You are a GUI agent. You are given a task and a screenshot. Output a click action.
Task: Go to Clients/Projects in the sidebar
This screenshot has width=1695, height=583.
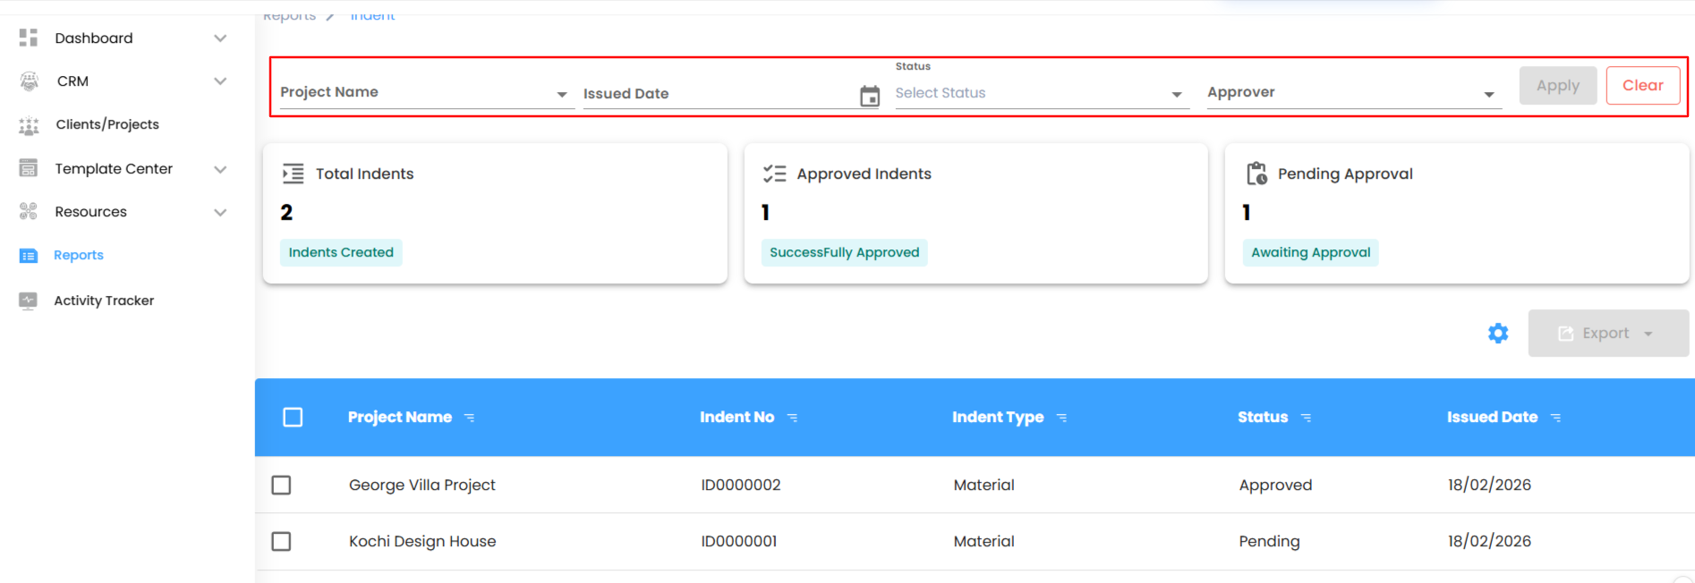(106, 124)
